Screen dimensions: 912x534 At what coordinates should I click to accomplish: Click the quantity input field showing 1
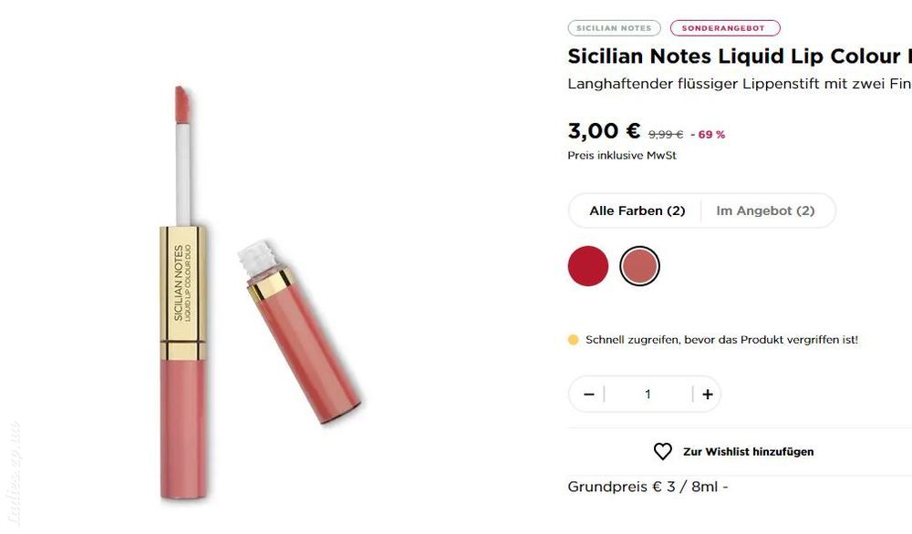click(648, 395)
